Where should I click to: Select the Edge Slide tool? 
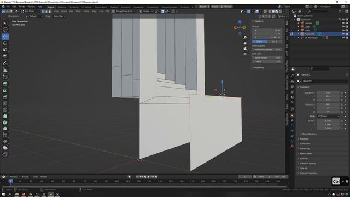tap(5, 135)
